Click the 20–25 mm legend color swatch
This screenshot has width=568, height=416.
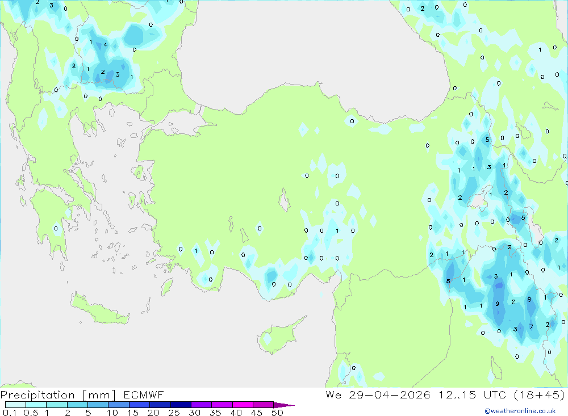click(160, 405)
